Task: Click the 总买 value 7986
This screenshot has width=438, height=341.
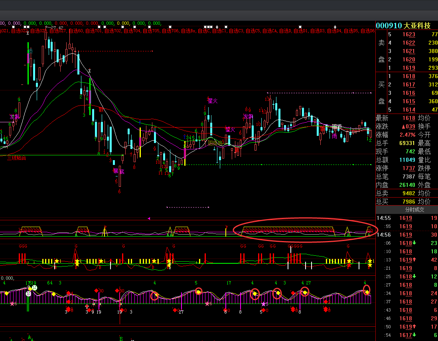Action: [408, 202]
